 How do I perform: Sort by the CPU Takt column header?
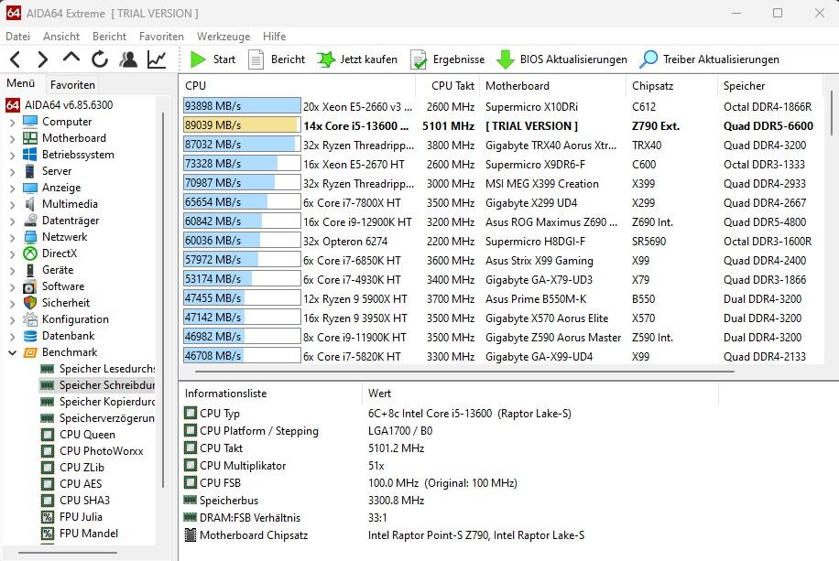449,85
